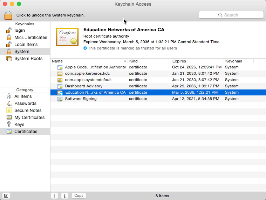266x200 pixels.
Task: Click the System keychain lock icon
Action: coord(9,51)
